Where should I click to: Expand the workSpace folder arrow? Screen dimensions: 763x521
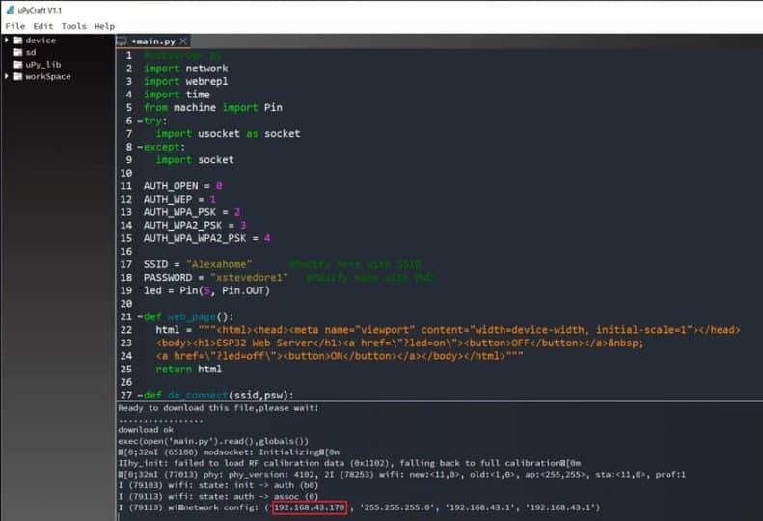[x=7, y=76]
